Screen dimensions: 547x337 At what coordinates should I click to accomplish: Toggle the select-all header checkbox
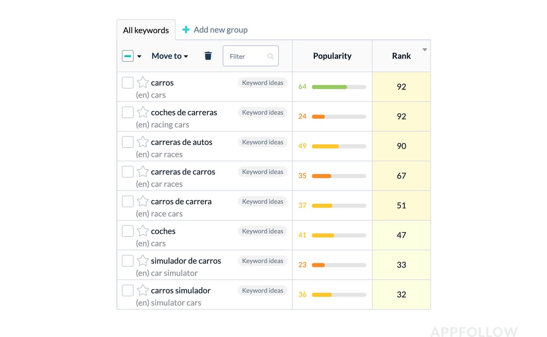tap(128, 56)
